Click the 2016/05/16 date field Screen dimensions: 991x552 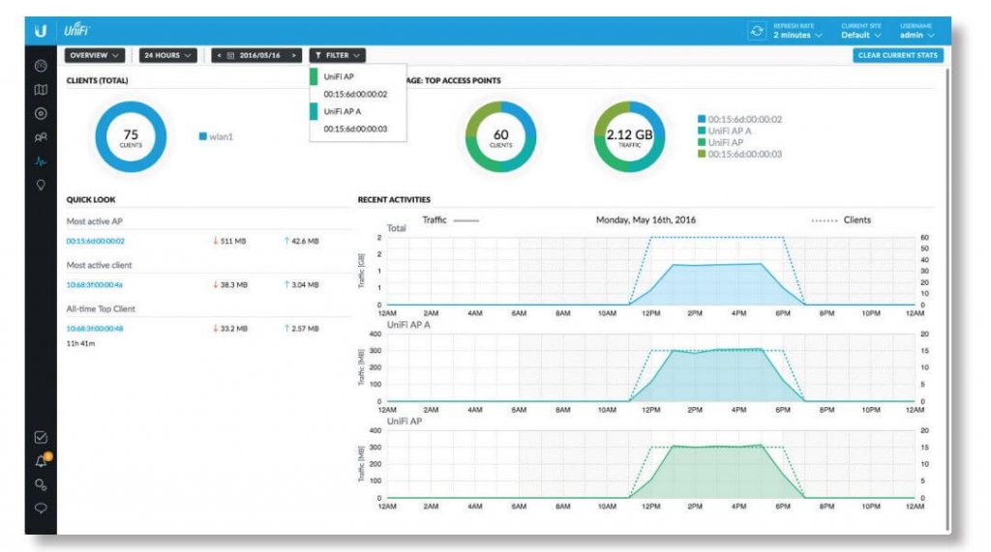coord(259,55)
